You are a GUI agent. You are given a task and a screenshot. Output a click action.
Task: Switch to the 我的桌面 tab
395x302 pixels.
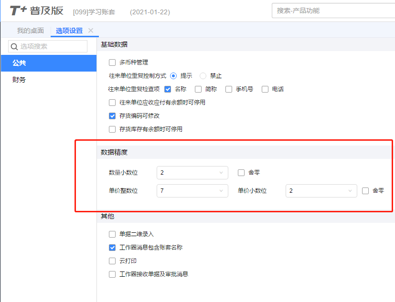(31, 31)
